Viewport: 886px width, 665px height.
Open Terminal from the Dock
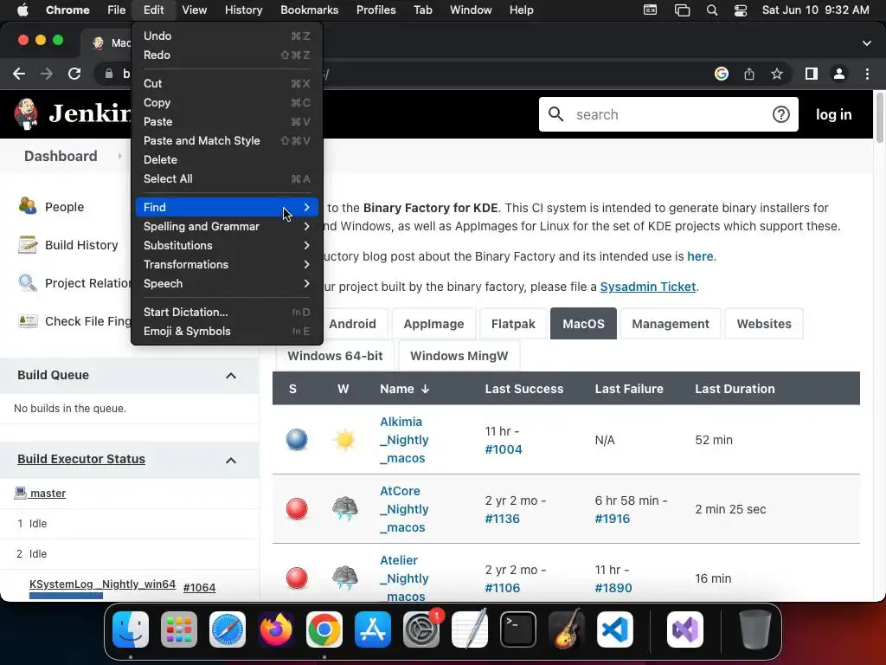tap(518, 629)
